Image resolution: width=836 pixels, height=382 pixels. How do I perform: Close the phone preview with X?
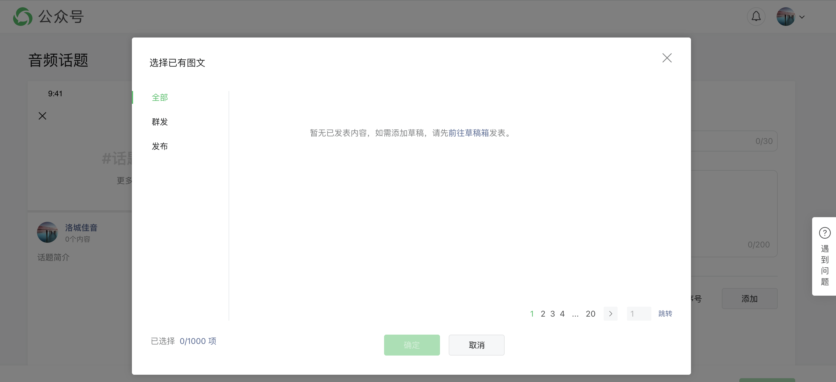[42, 116]
